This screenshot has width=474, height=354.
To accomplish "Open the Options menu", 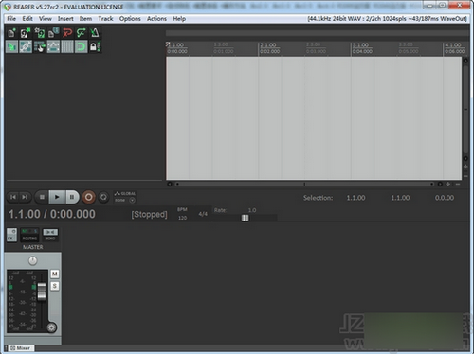I will [130, 19].
